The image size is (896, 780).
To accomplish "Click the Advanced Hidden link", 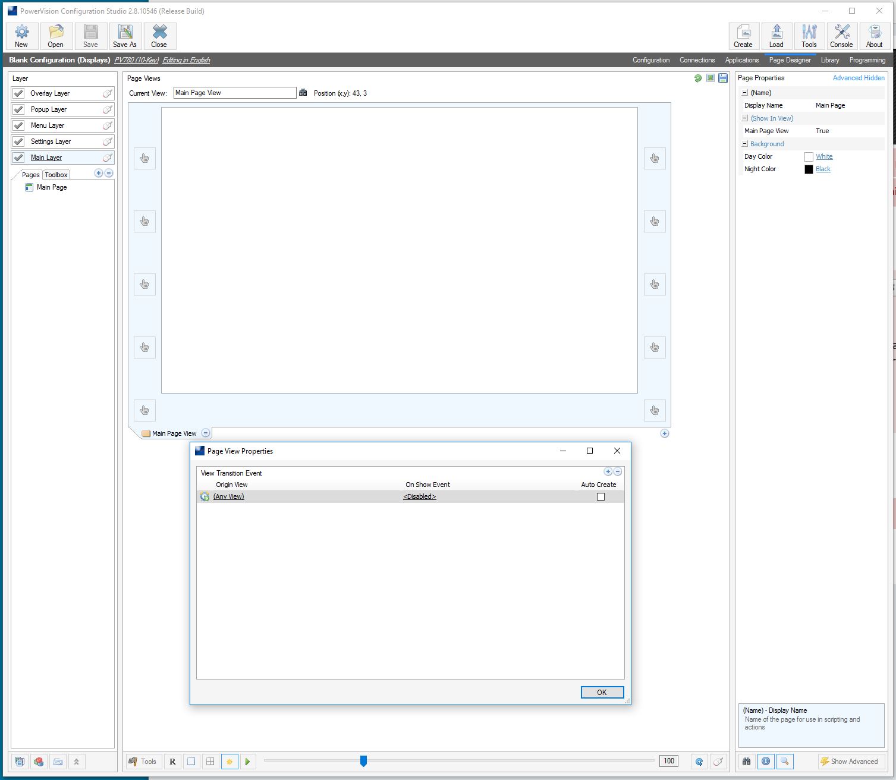I will coord(859,78).
